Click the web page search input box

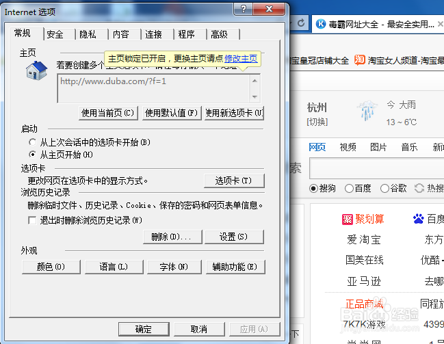click(376, 168)
